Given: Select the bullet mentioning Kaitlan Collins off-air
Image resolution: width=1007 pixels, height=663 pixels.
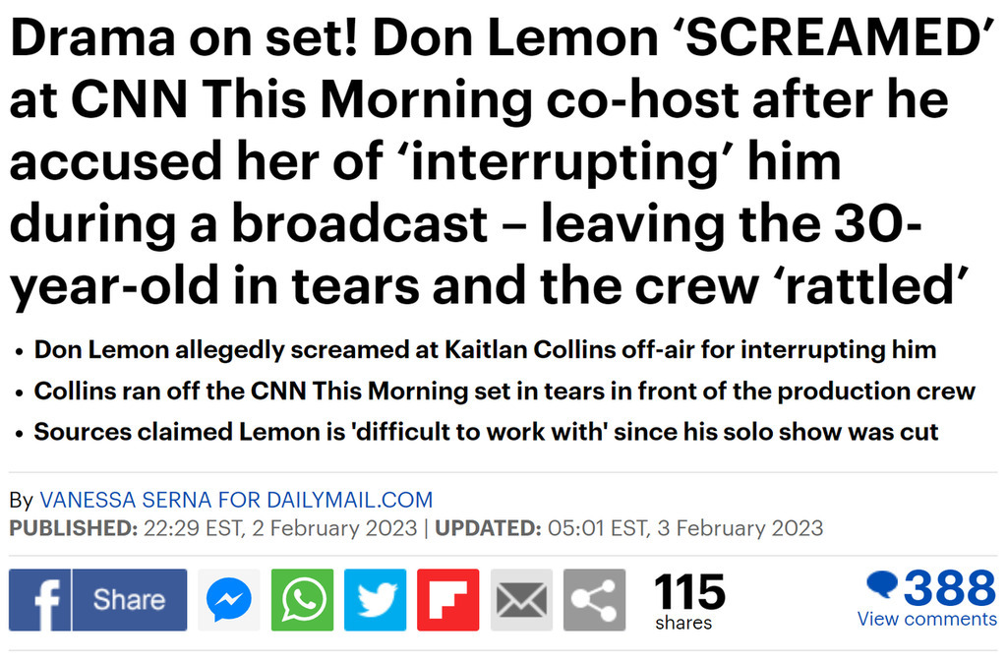Looking at the screenshot, I should [485, 350].
